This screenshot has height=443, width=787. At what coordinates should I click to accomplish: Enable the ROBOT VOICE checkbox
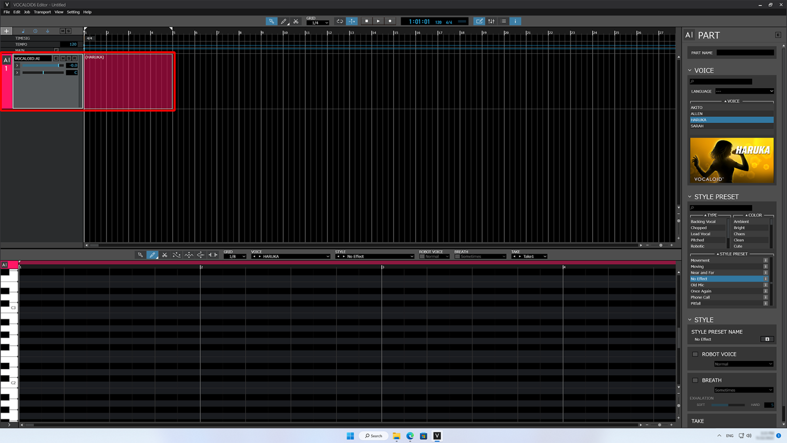click(x=695, y=354)
